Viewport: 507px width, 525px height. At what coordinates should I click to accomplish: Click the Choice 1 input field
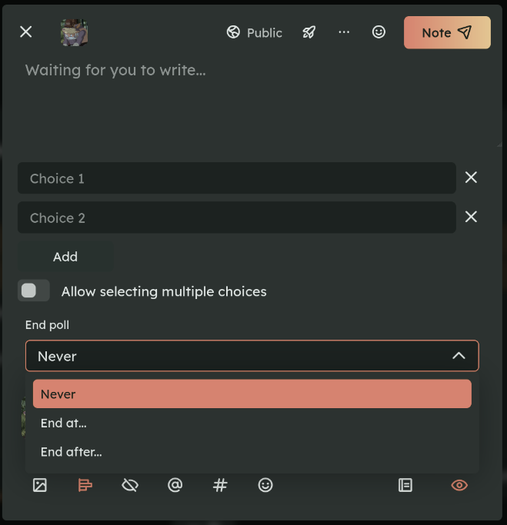[236, 178]
